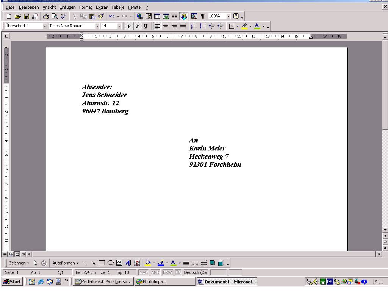Expand the 100% zoom dropdown

click(x=228, y=16)
